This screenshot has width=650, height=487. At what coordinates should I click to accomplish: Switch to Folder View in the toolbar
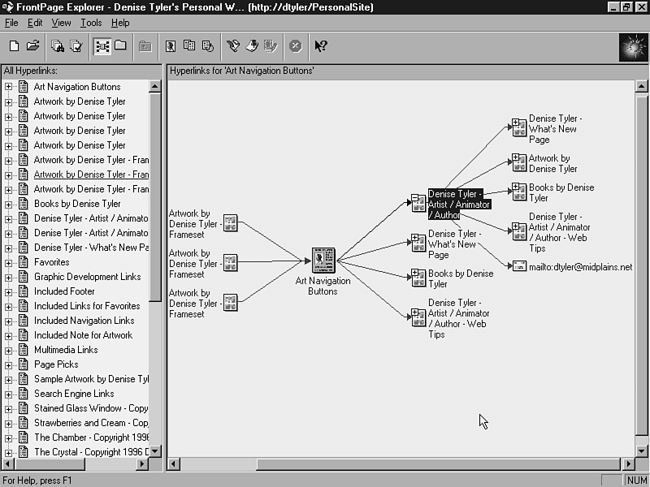pyautogui.click(x=120, y=46)
